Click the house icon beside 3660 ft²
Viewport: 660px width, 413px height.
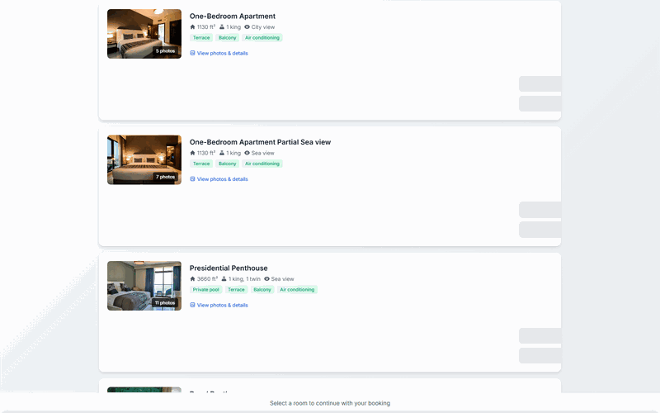tap(192, 279)
